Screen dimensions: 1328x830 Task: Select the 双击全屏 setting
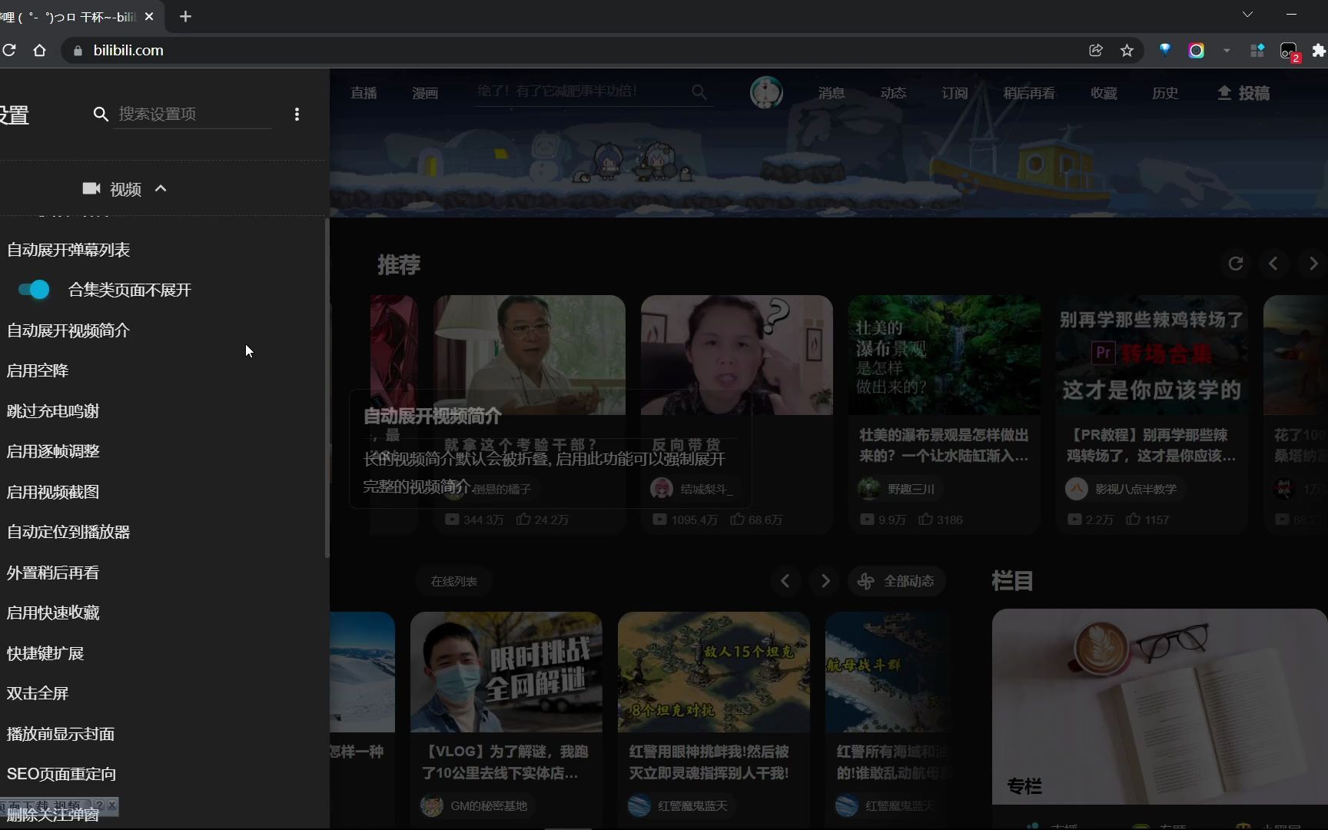[38, 693]
